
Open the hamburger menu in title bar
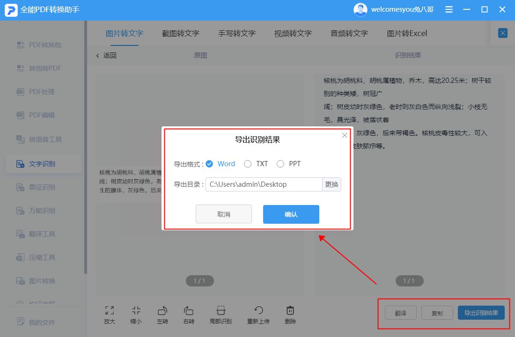[x=449, y=9]
